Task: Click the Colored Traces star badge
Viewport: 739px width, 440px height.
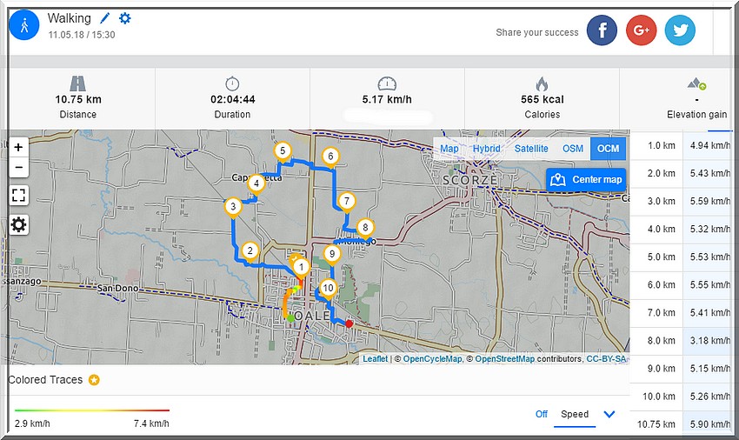Action: 94,380
